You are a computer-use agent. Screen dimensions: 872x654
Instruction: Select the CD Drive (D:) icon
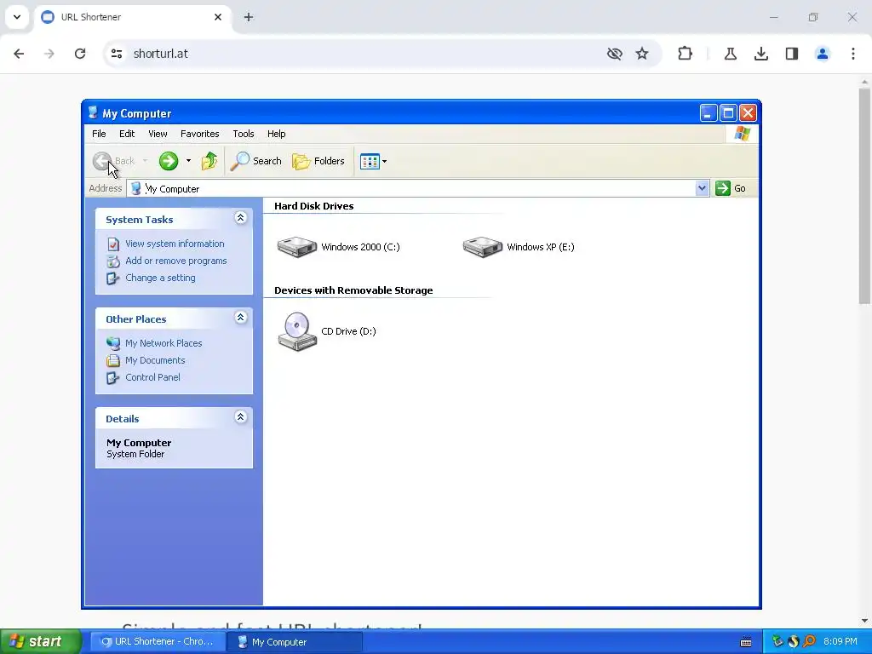[297, 331]
